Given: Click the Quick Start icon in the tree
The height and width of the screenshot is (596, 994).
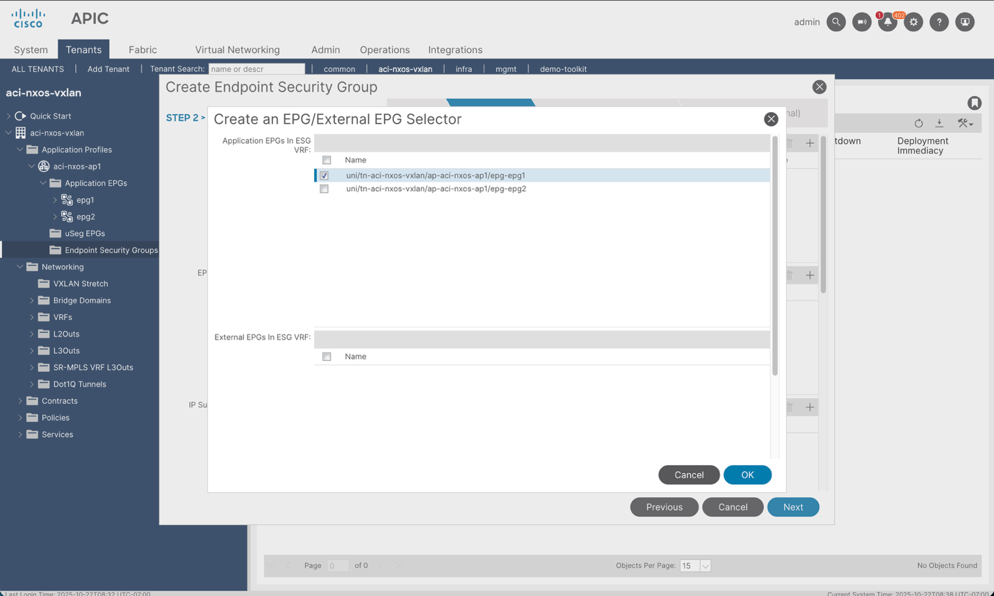Looking at the screenshot, I should (x=20, y=116).
